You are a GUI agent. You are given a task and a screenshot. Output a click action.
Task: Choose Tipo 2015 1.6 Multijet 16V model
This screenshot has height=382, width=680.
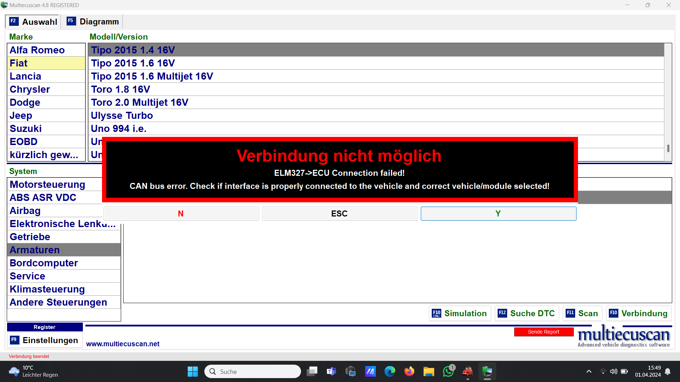(x=152, y=76)
